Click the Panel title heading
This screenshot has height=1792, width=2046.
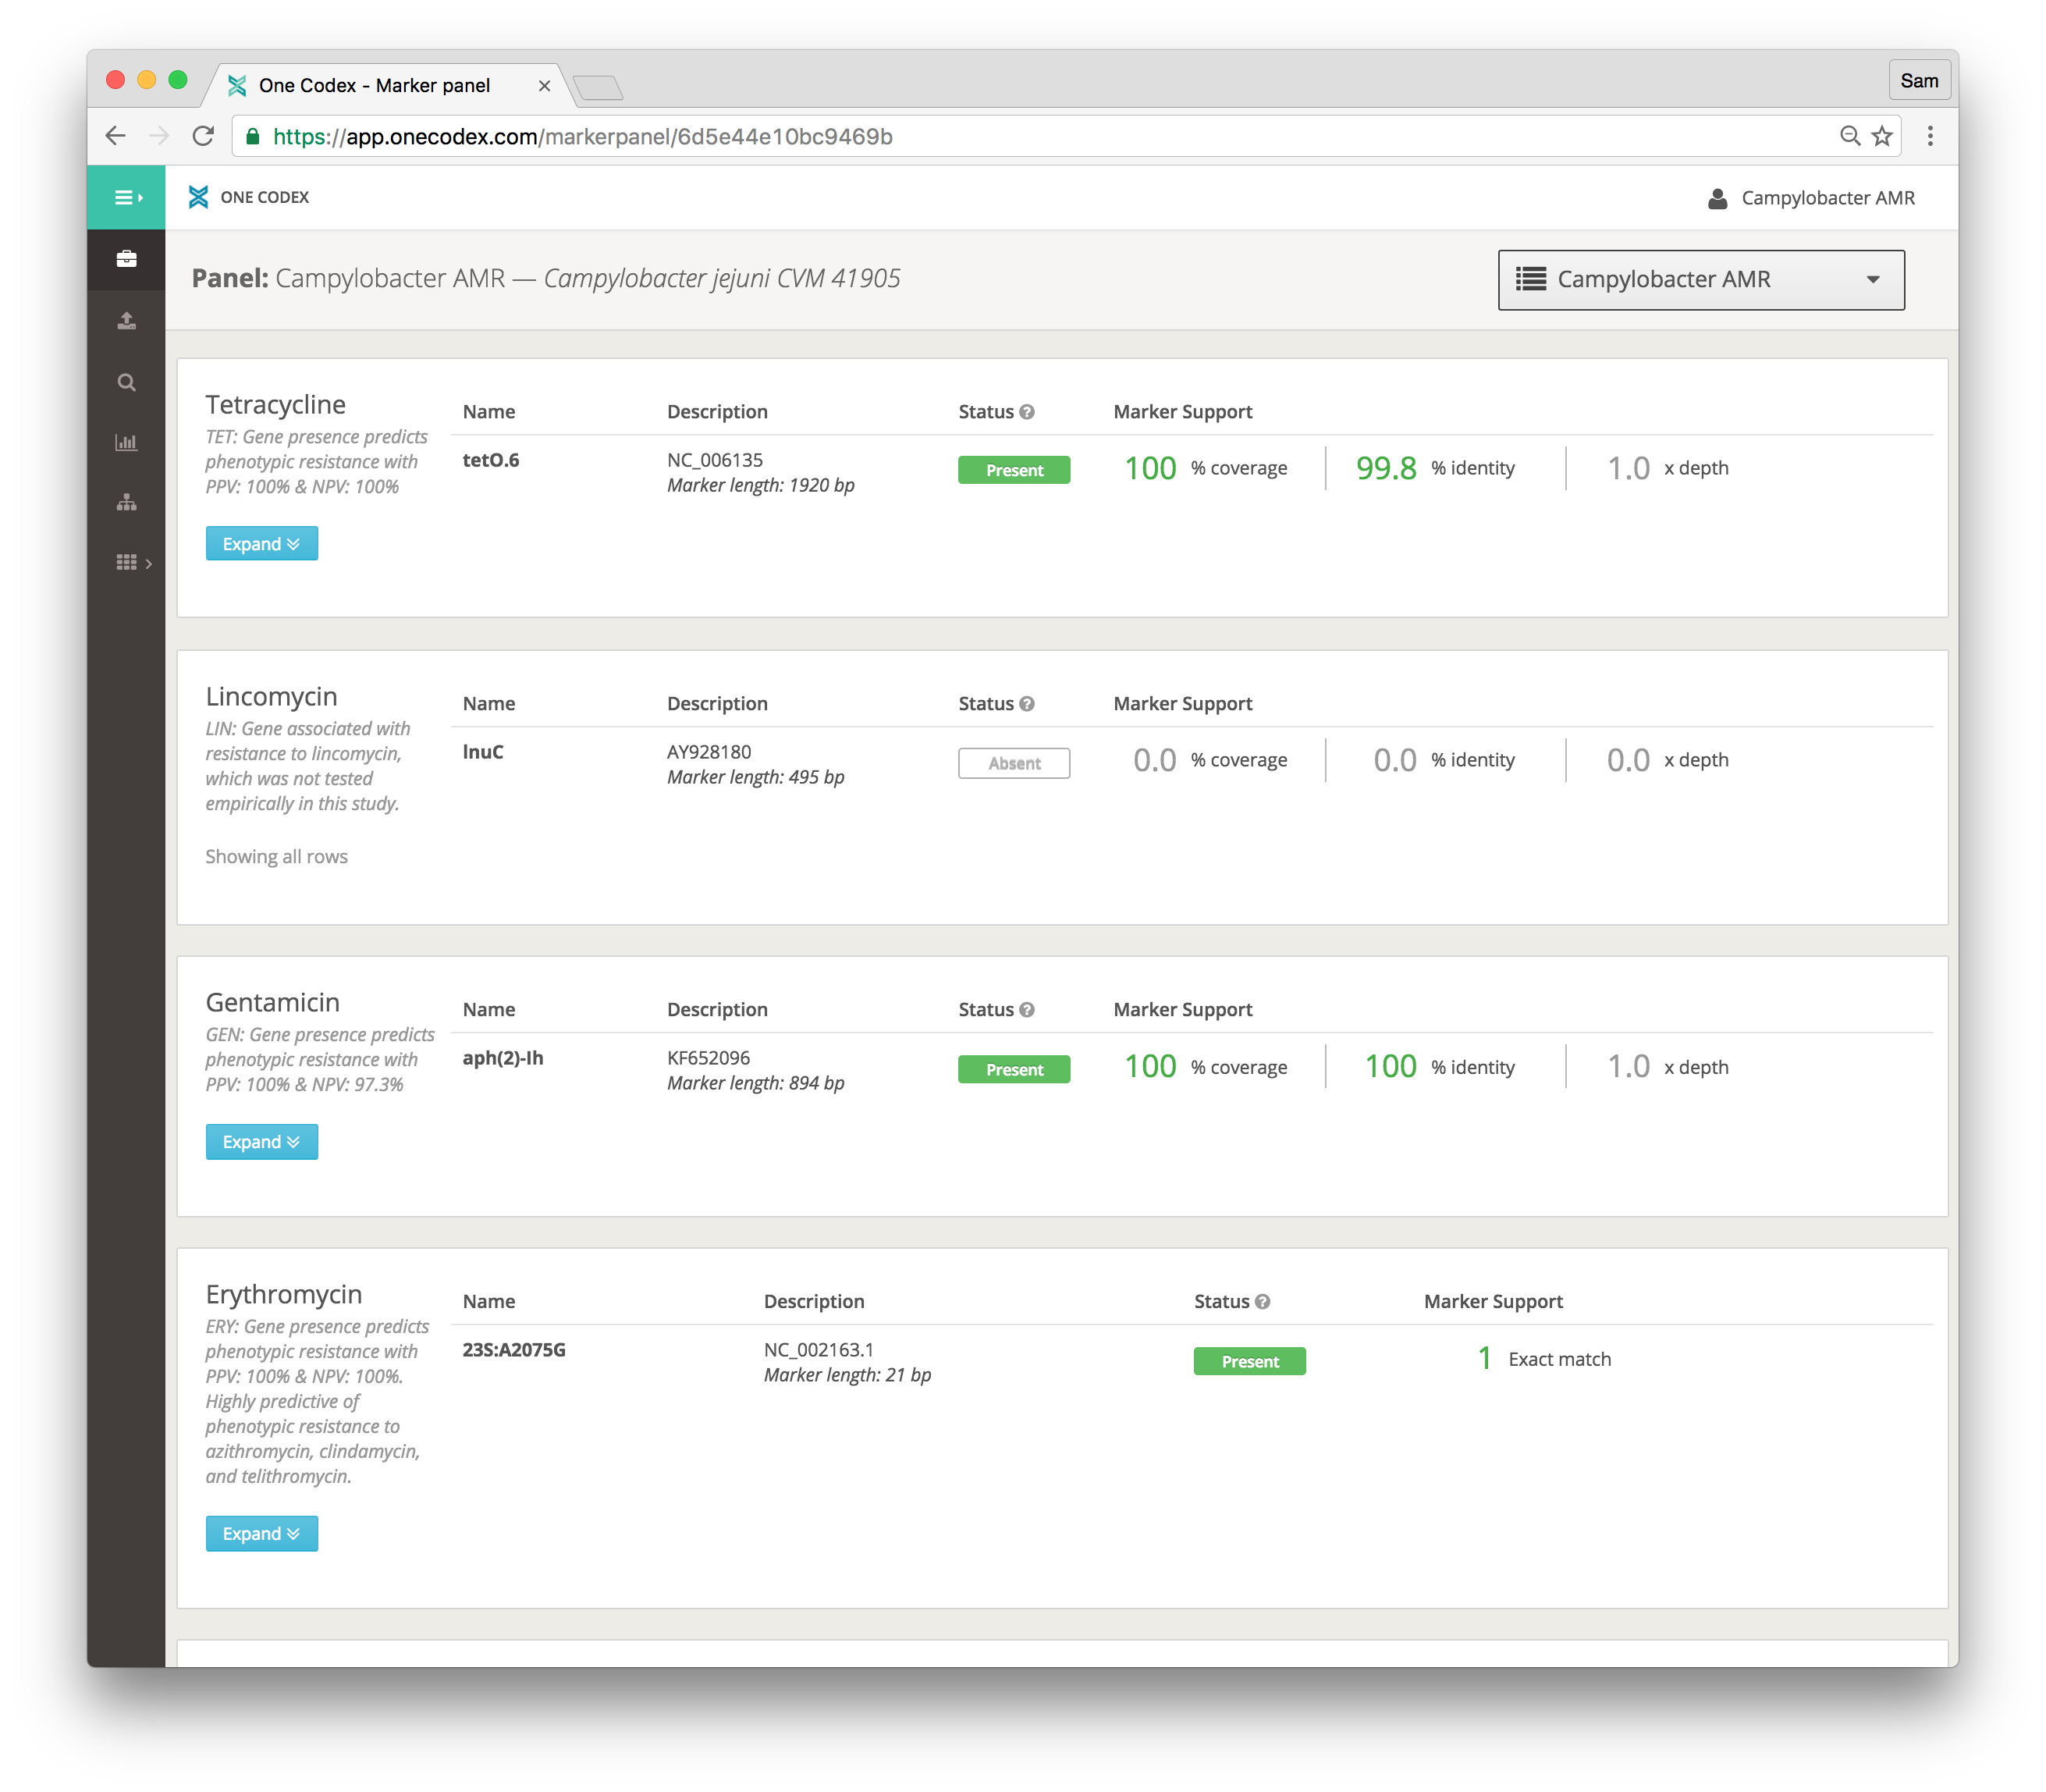tap(545, 278)
